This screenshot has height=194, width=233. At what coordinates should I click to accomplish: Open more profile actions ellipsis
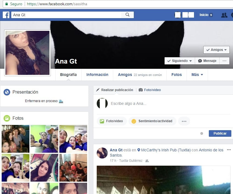224,61
